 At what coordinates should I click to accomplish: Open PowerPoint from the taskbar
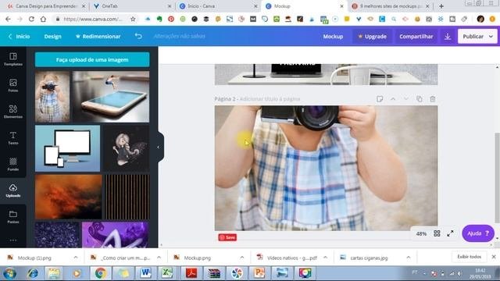tap(259, 273)
